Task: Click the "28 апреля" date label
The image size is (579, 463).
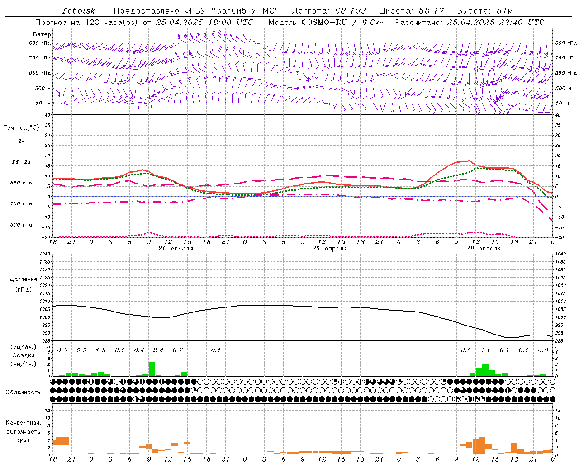Action: pyautogui.click(x=484, y=249)
